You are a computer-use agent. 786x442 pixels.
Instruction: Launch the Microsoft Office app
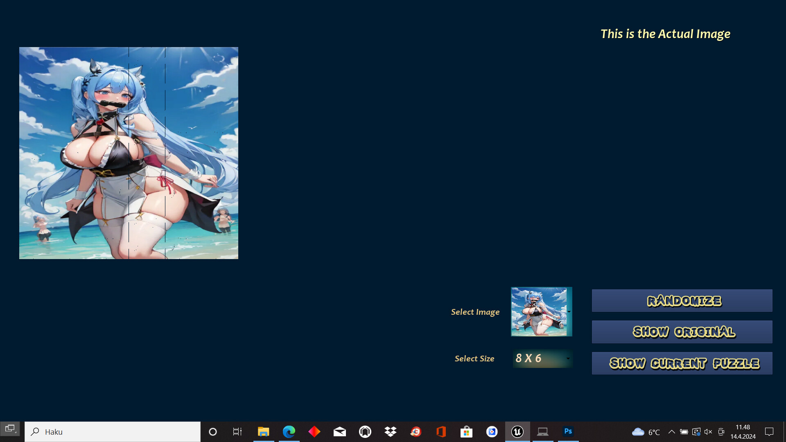tap(441, 431)
